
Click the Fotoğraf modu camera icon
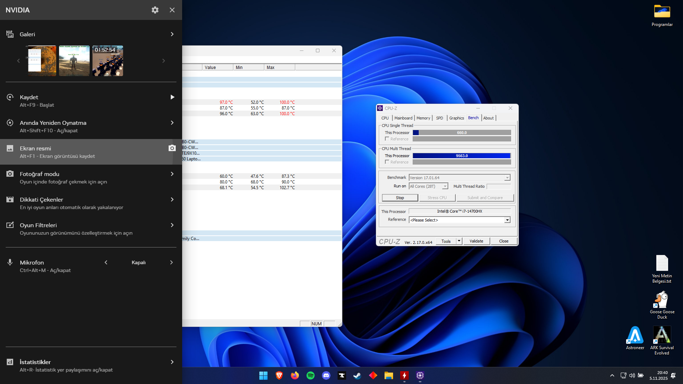click(x=10, y=174)
